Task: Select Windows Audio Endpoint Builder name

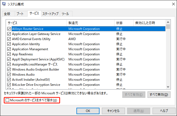Action: tap(36, 69)
